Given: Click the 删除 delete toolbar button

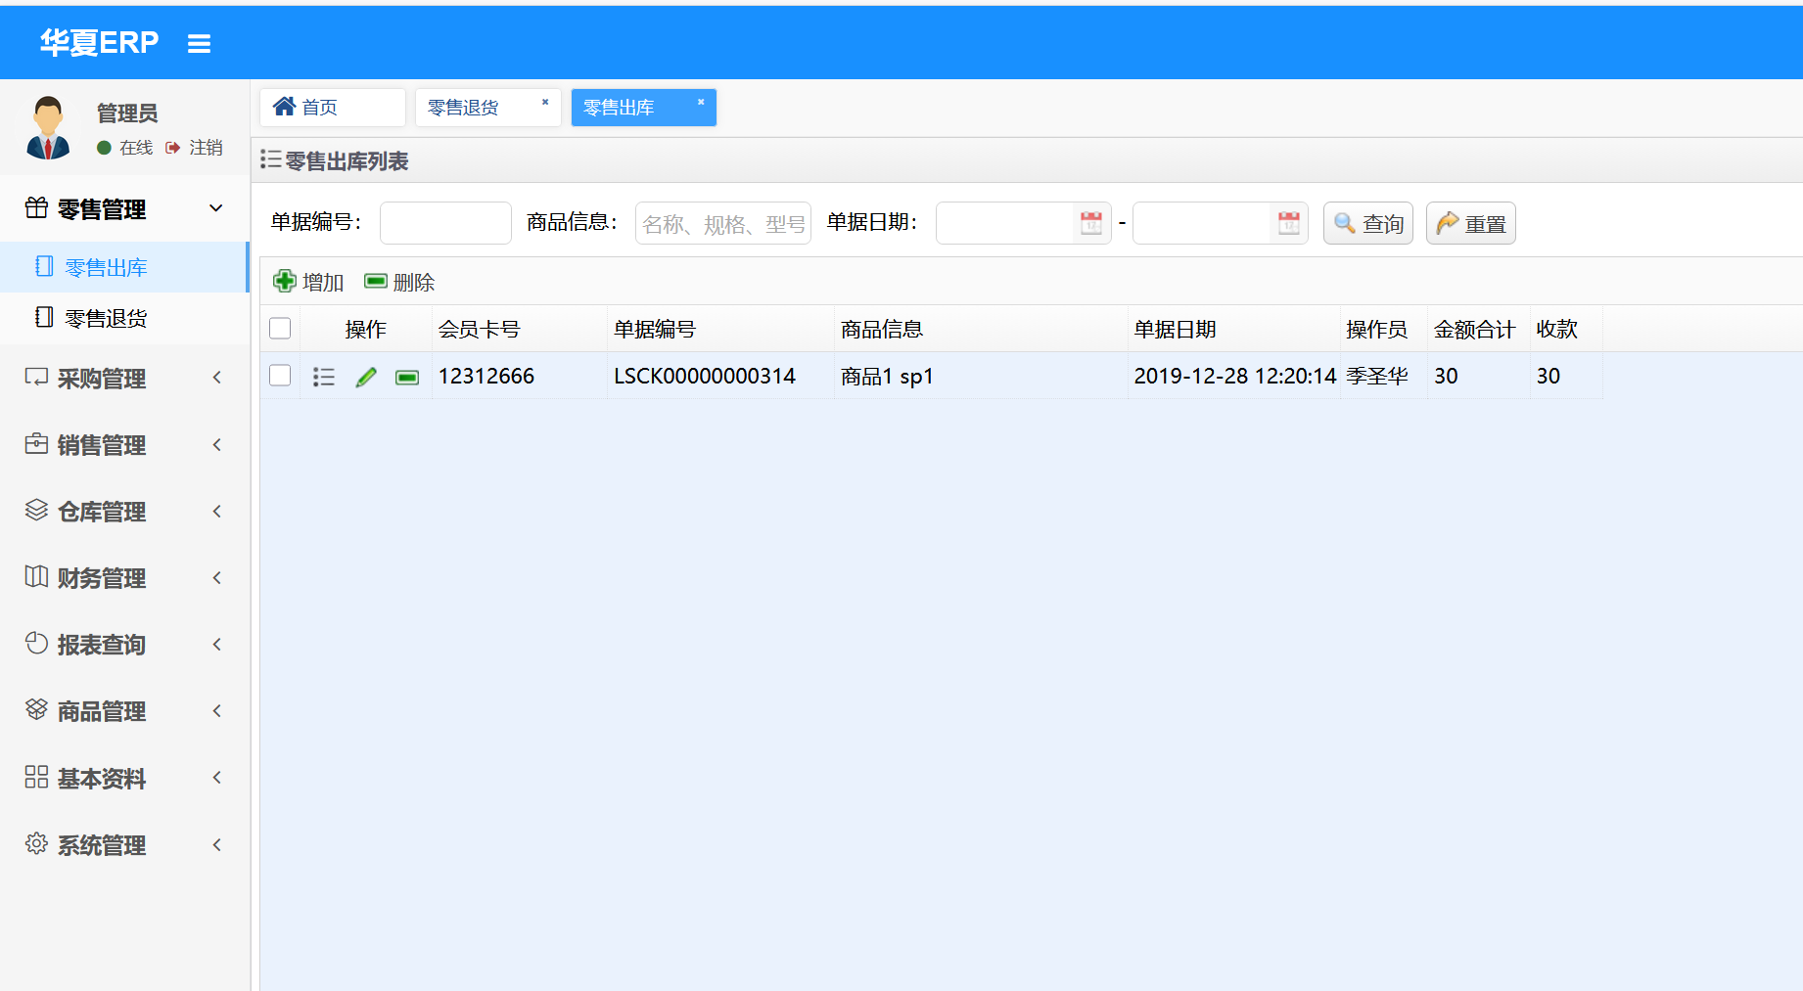Looking at the screenshot, I should (x=399, y=282).
